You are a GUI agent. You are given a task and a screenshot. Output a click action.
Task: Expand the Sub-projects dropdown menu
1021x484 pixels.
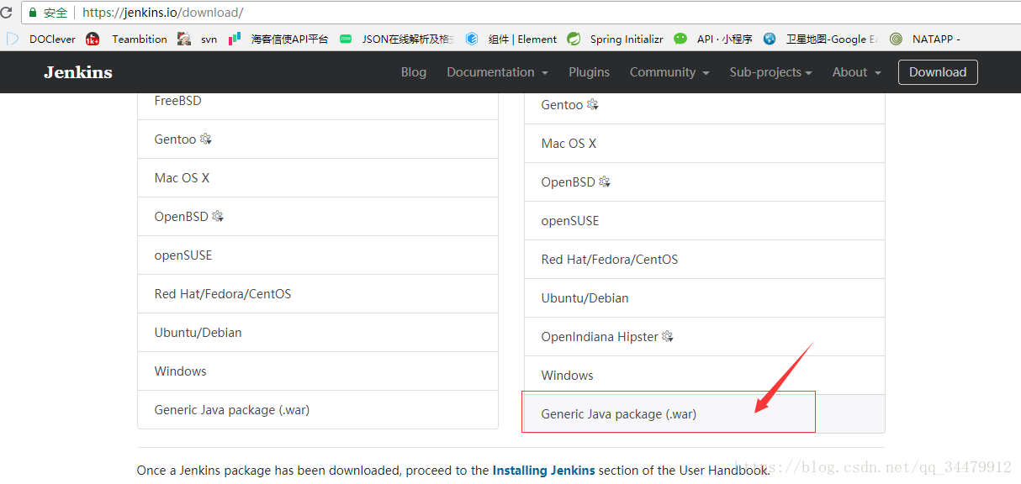(771, 72)
